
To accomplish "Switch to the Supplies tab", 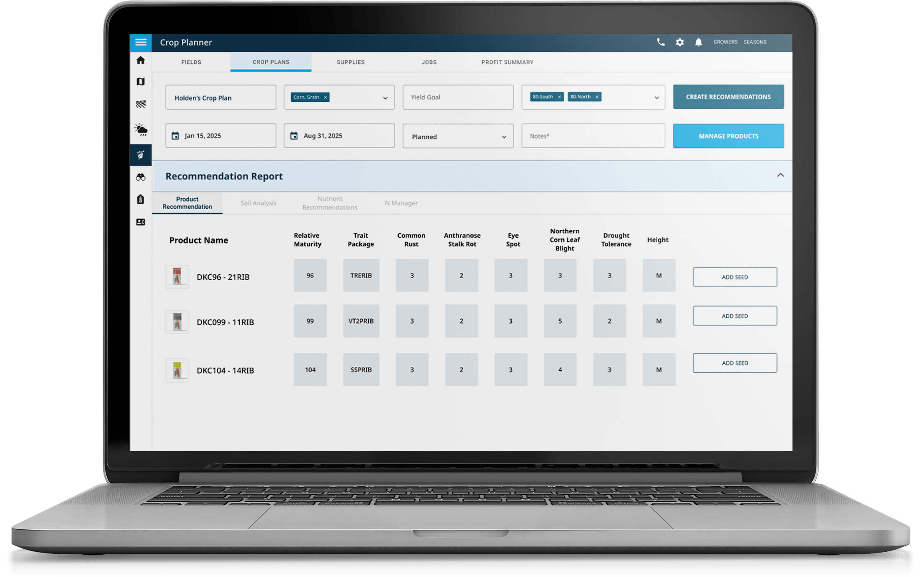I will [351, 62].
